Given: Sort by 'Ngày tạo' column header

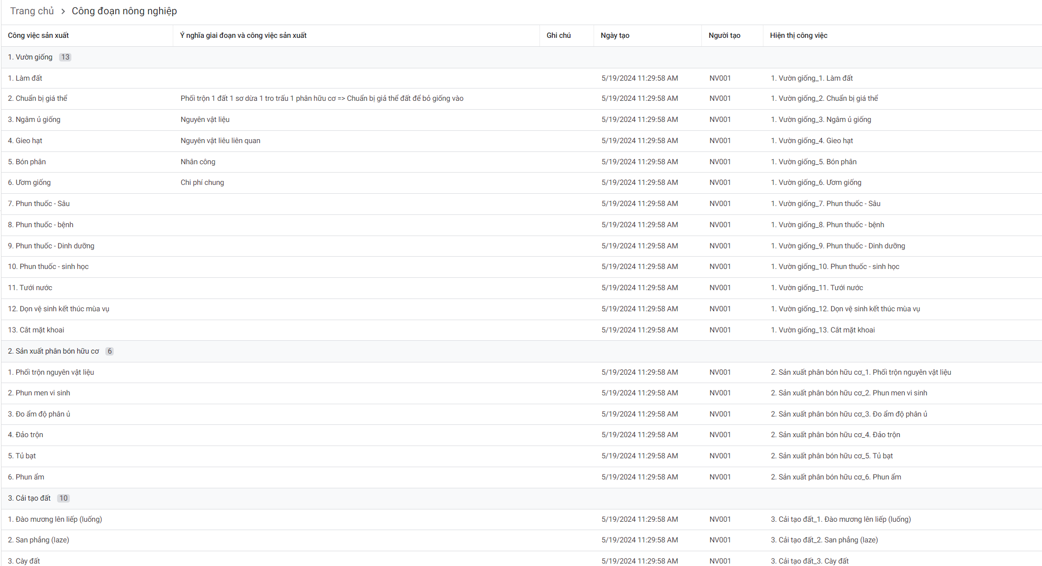Looking at the screenshot, I should (615, 35).
